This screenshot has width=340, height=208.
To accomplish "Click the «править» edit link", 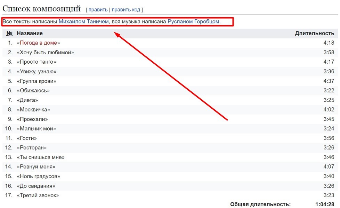I will tap(98, 10).
